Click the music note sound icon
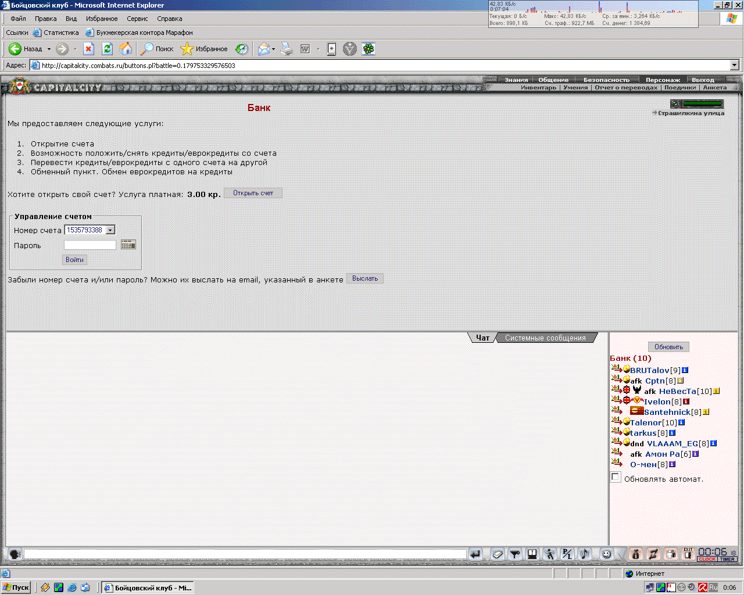744x595 pixels. 584,554
